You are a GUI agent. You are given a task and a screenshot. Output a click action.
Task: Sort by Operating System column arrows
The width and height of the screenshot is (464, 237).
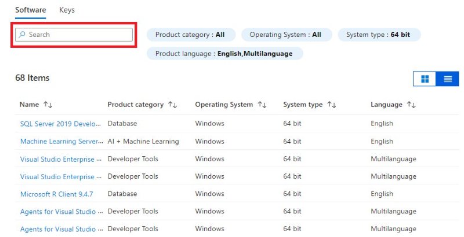click(262, 105)
